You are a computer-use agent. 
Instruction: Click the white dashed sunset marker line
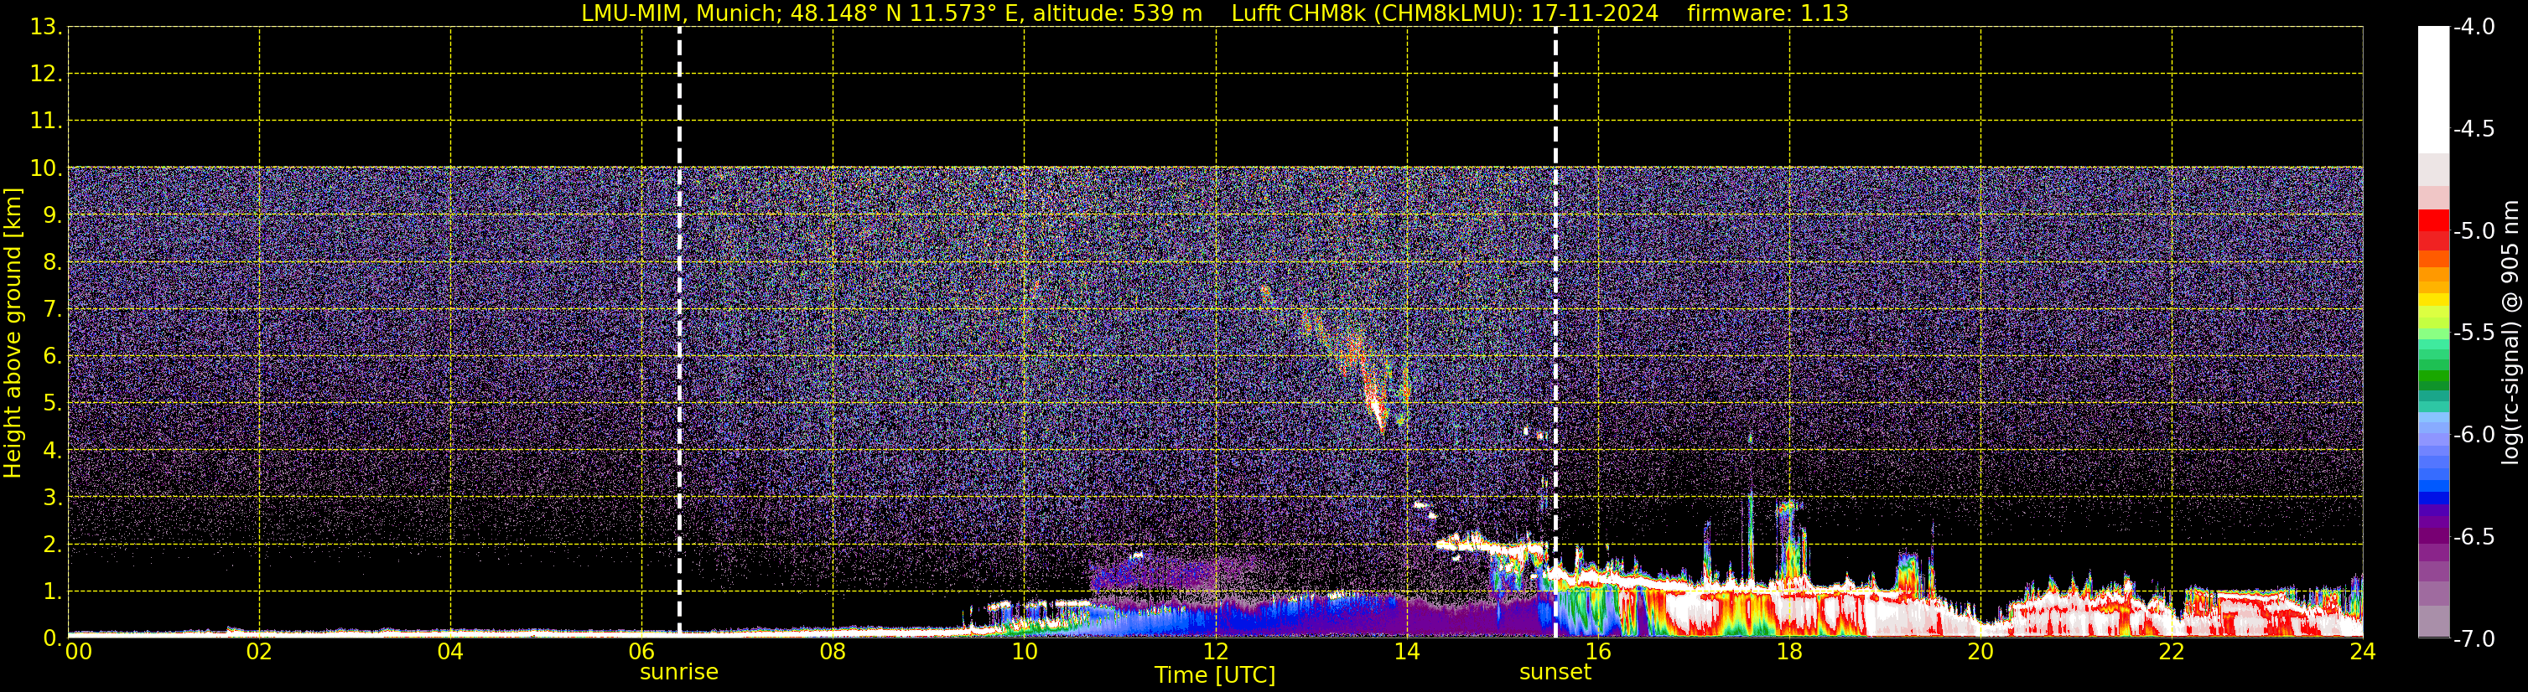click(x=1555, y=331)
